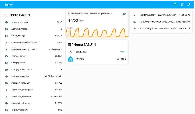Click the 1,286 Wh reading on graph card
The image size is (195, 114).
click(76, 21)
